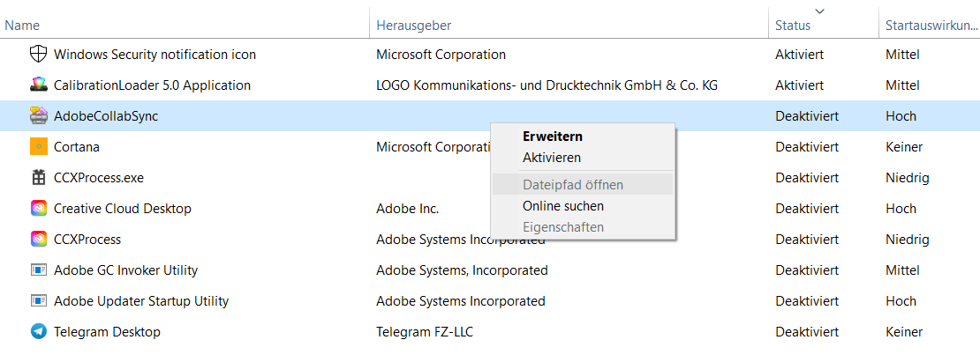Click Dateipfad öffnen context menu entry
This screenshot has width=980, height=362.
pyautogui.click(x=572, y=185)
